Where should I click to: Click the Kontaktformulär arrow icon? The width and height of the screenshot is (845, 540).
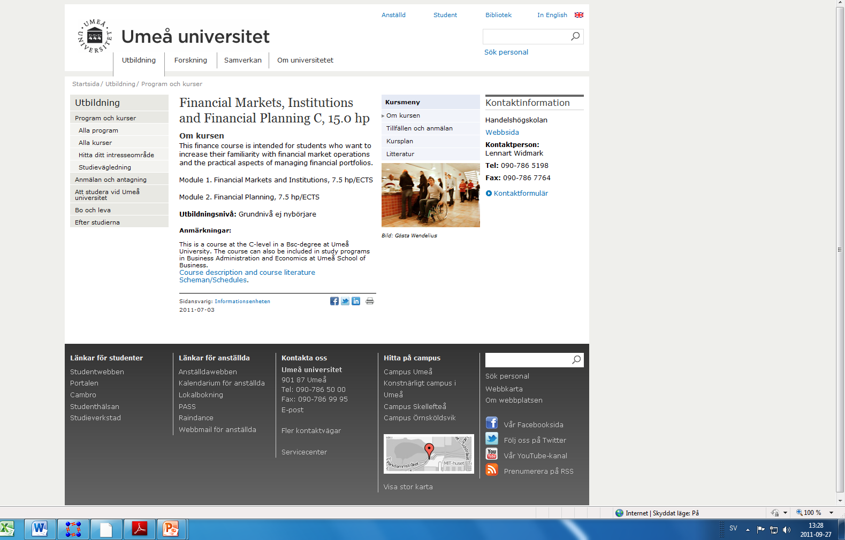489,193
